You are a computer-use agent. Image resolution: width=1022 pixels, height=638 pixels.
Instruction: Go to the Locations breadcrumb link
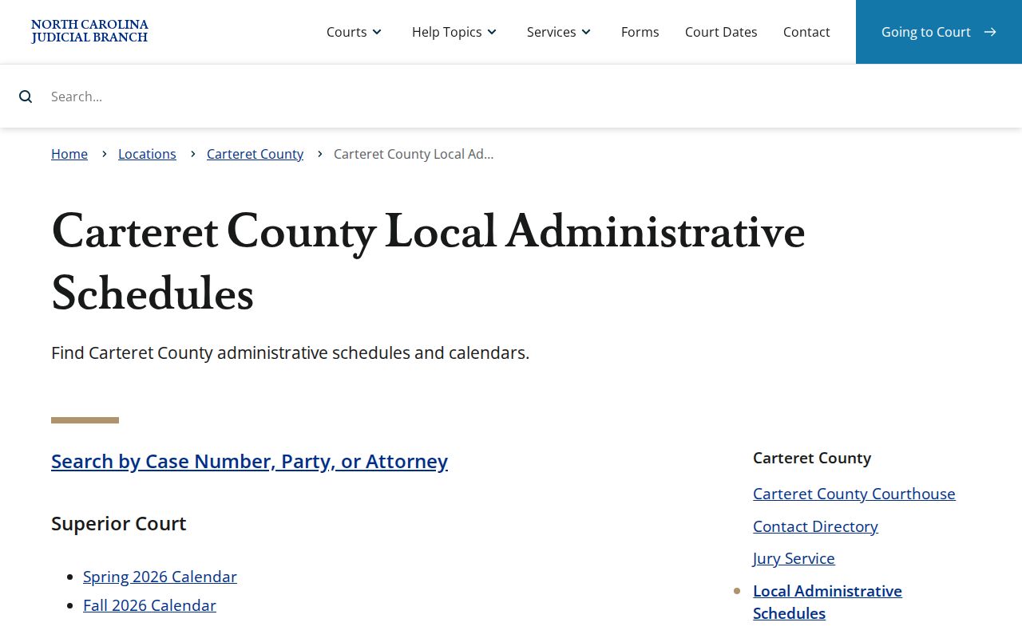(x=147, y=154)
